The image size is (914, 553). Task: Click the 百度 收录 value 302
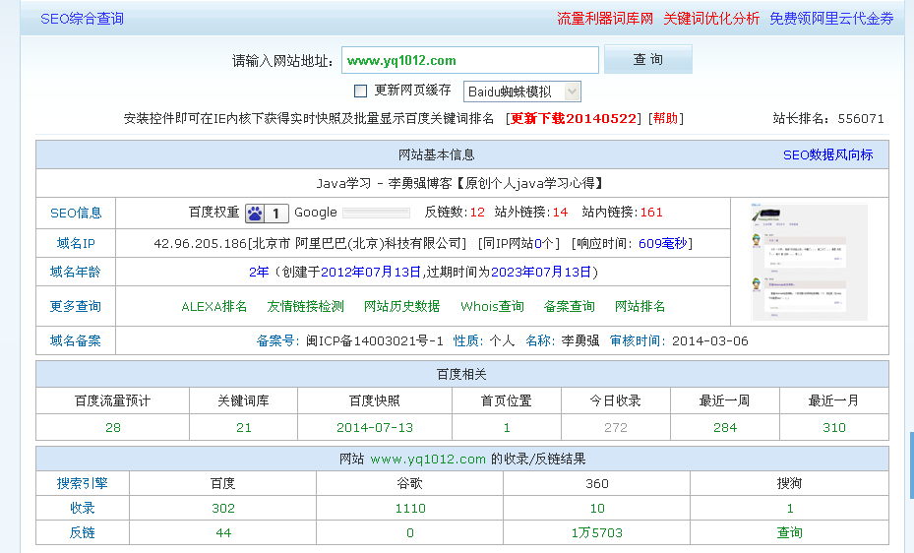point(223,508)
